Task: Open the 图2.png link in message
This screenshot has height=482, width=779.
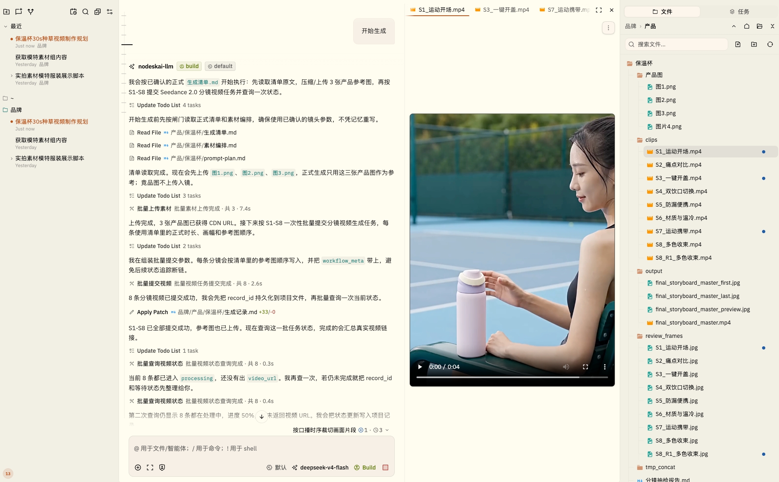Action: click(x=253, y=173)
